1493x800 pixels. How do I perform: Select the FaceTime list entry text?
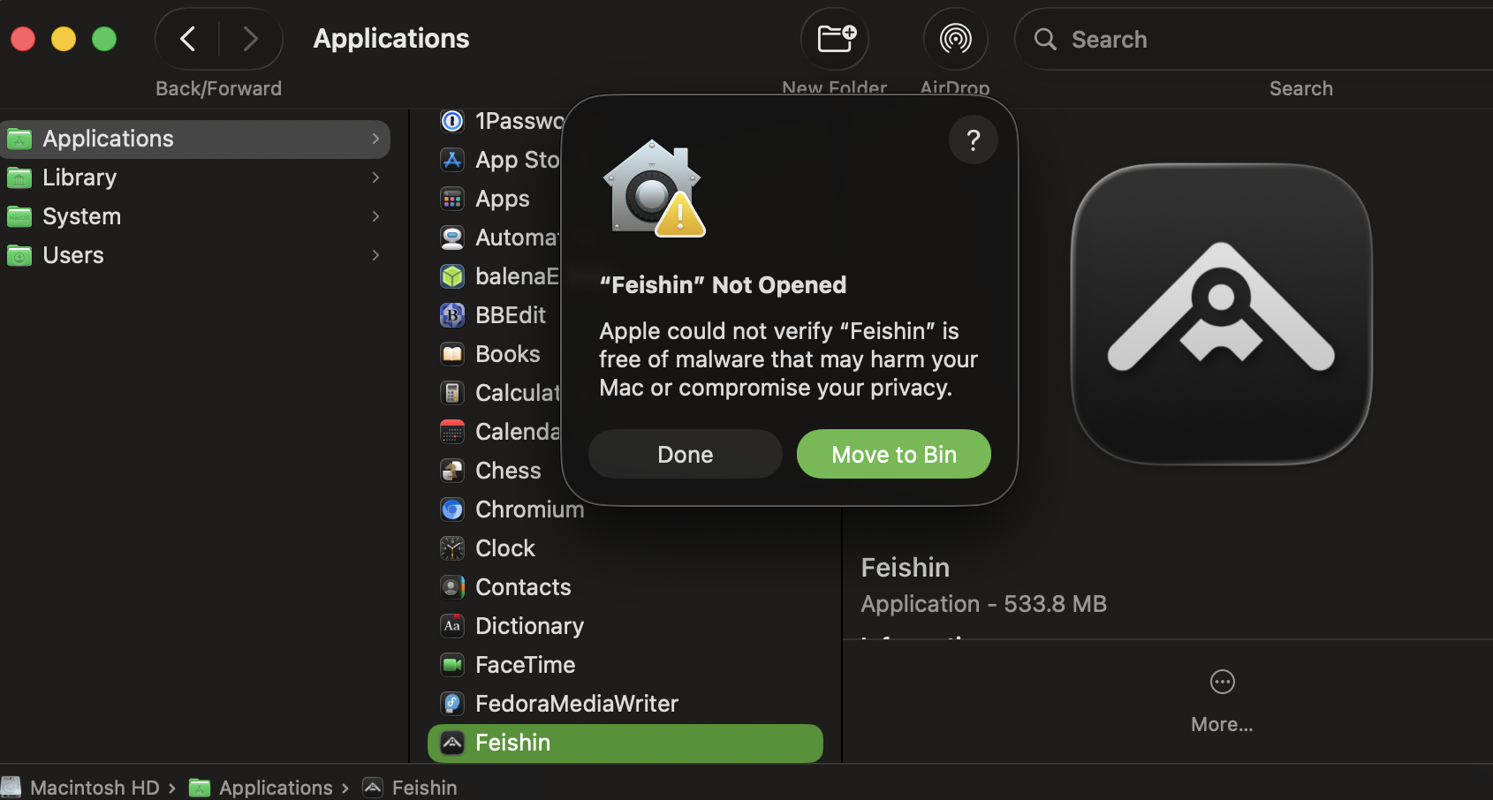click(x=525, y=665)
